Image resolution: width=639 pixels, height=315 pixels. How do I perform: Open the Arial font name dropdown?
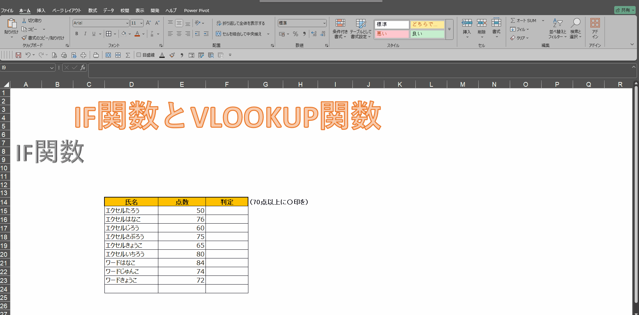coord(127,23)
